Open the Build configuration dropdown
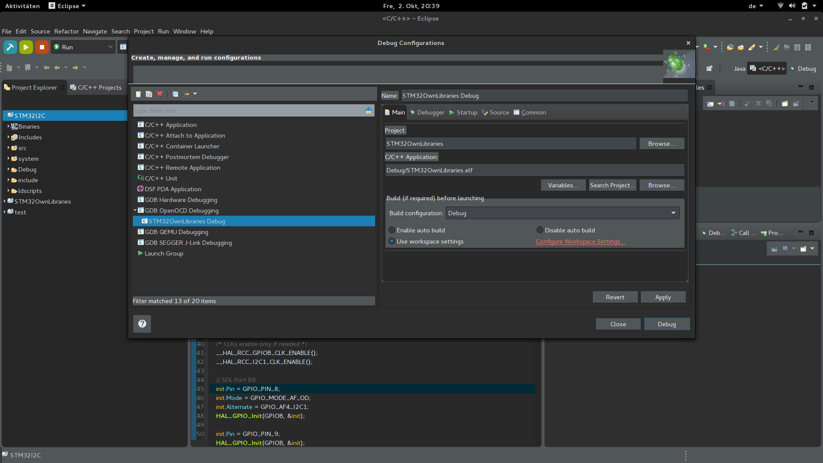Viewport: 823px width, 463px height. click(563, 213)
